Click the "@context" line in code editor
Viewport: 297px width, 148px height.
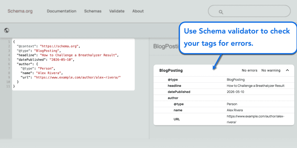pyautogui.click(x=48, y=46)
